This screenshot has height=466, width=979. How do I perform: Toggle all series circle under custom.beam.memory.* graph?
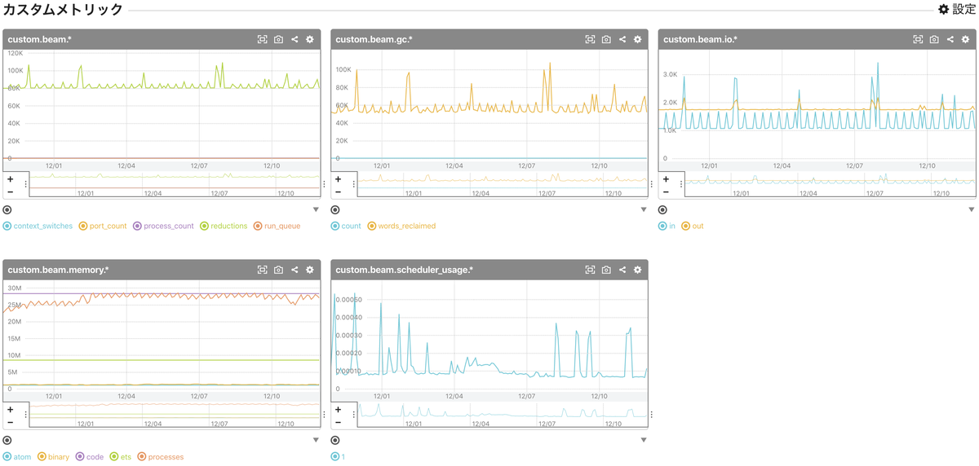[7, 440]
